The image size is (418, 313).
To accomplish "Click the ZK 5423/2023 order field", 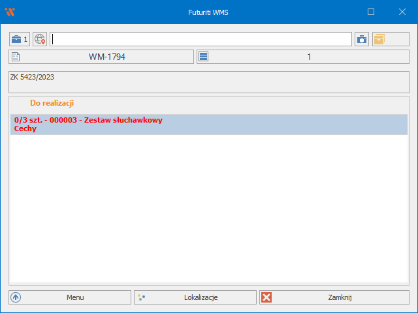I will pos(209,82).
